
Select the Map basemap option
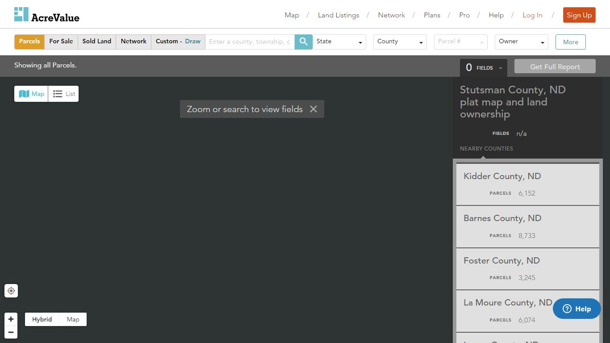point(73,319)
